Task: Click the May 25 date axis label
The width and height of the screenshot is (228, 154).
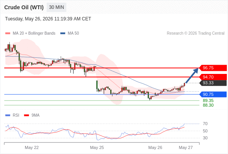Action: tap(97, 147)
